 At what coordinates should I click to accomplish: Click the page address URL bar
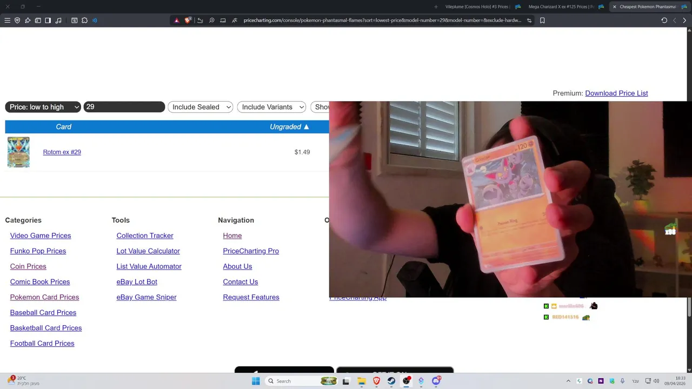click(x=382, y=21)
